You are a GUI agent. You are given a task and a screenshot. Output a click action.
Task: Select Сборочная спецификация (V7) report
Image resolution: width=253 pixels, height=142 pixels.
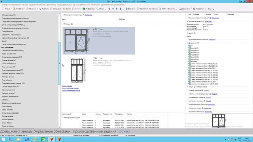[x=13, y=50]
